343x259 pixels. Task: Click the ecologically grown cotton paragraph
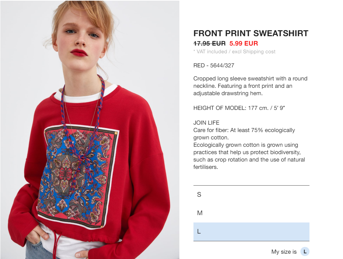(x=249, y=156)
